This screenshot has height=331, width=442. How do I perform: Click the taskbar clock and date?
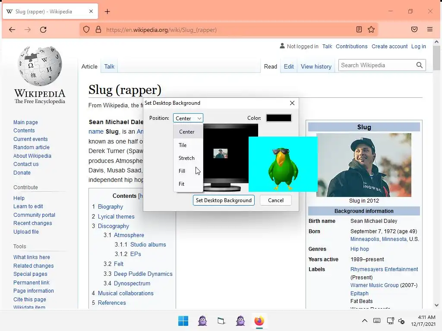(423, 321)
